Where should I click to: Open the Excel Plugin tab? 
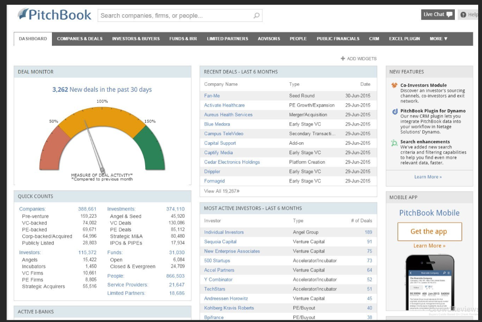(404, 39)
